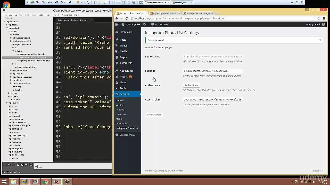Image resolution: width=330 pixels, height=185 pixels.
Task: Click Save Changes button
Action: point(154,115)
